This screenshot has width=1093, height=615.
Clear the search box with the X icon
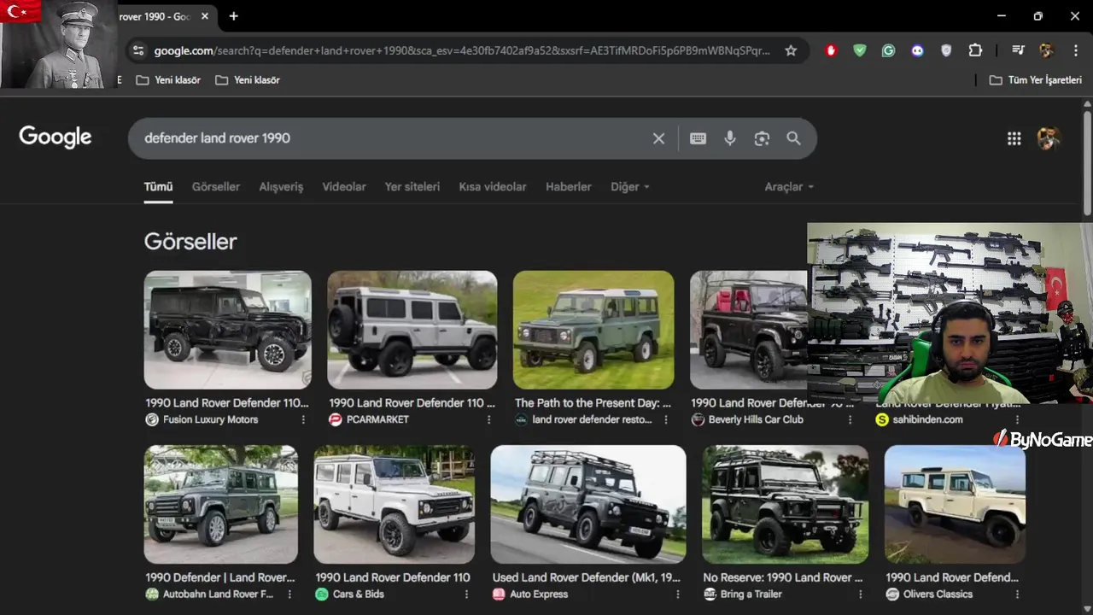(658, 138)
